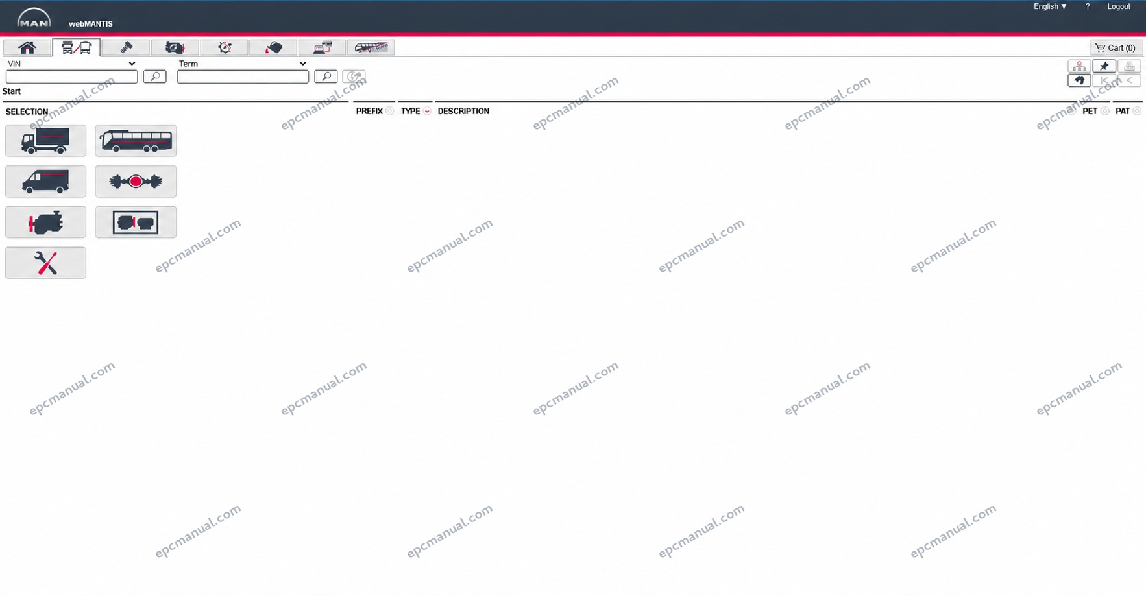
Task: Toggle the PREFIX sort radio indicator
Action: pos(390,111)
